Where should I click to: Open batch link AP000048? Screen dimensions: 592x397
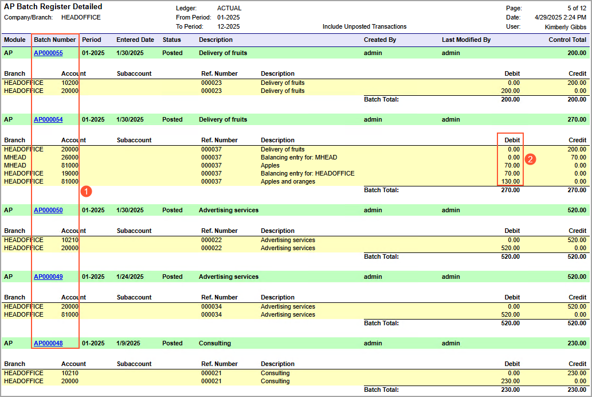point(48,343)
